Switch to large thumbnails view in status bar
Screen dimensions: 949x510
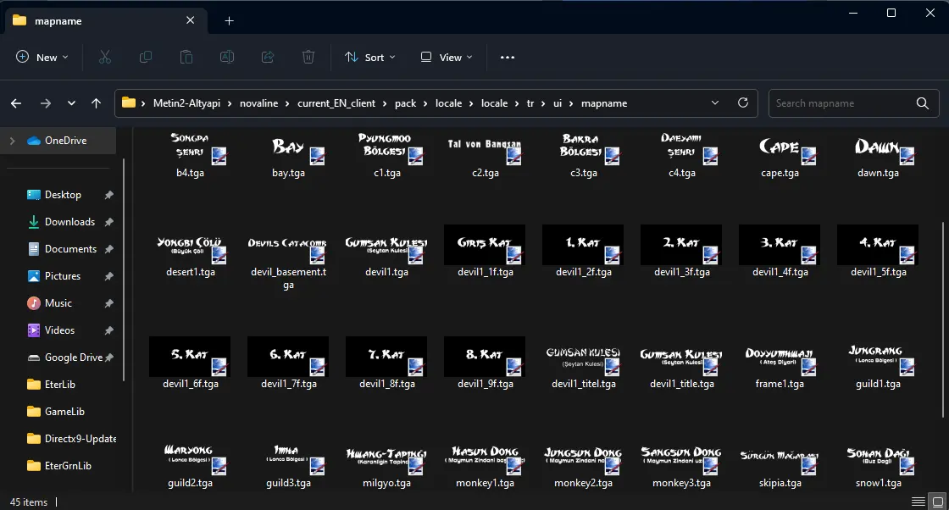click(x=937, y=502)
